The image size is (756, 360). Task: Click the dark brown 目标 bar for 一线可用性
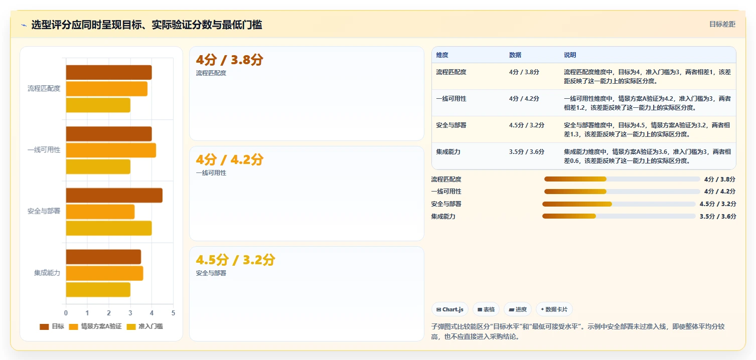tap(109, 134)
